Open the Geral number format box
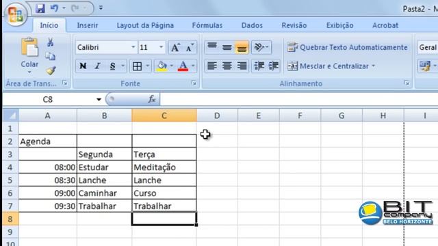 coord(428,47)
